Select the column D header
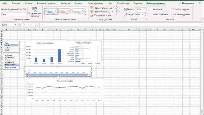Viewport: 204px width, 115px height. (28, 29)
